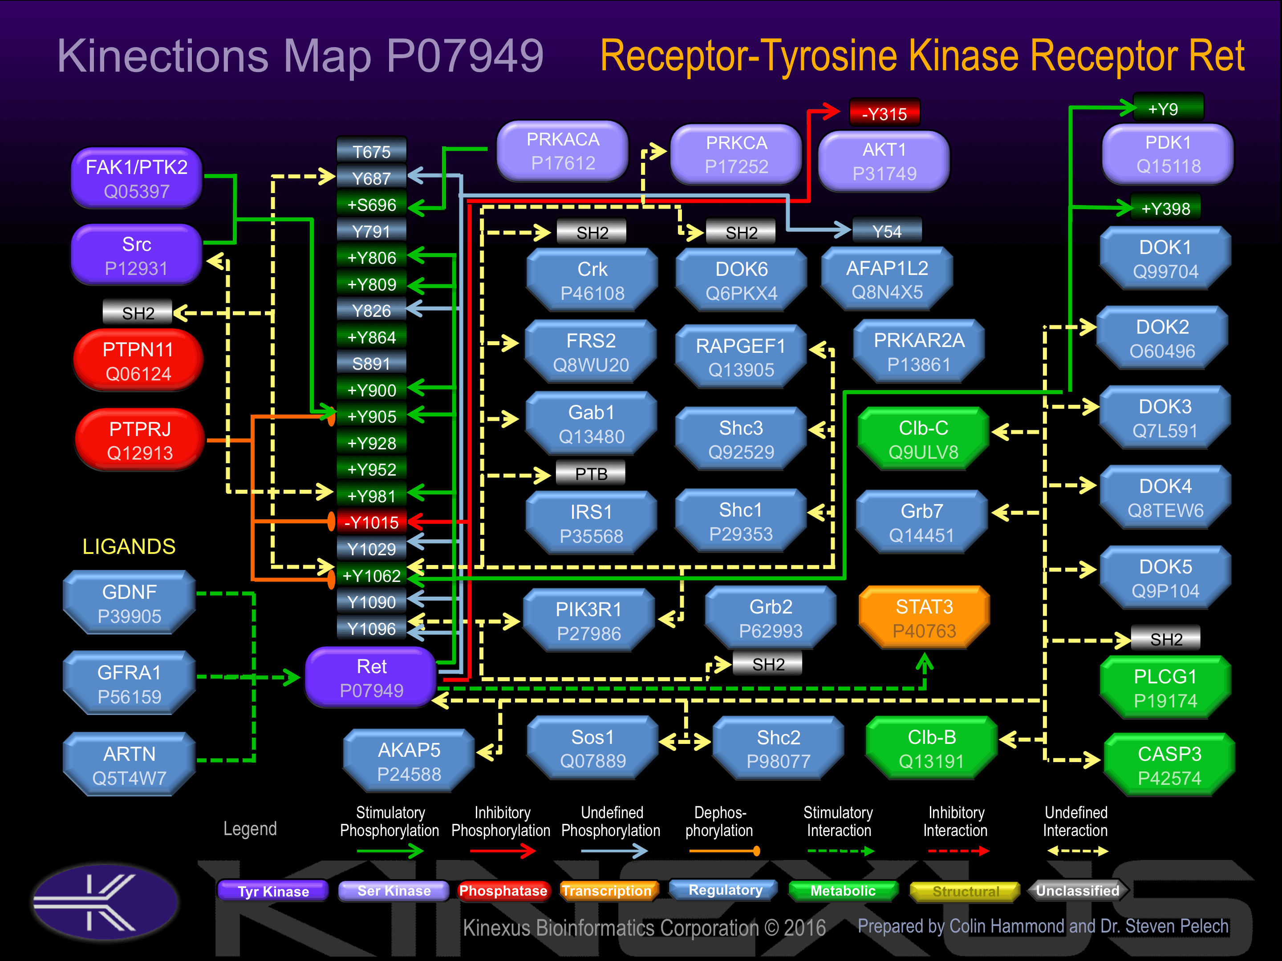The height and width of the screenshot is (961, 1282).
Task: Select the DOK2 O60496 node
Action: pos(1163,338)
